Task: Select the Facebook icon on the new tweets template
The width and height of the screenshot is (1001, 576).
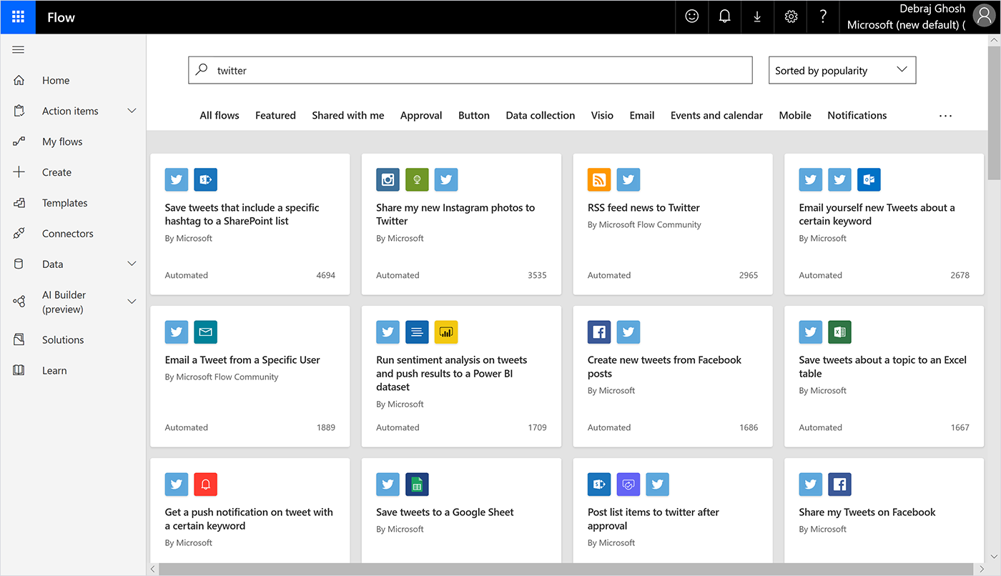Action: click(x=598, y=332)
